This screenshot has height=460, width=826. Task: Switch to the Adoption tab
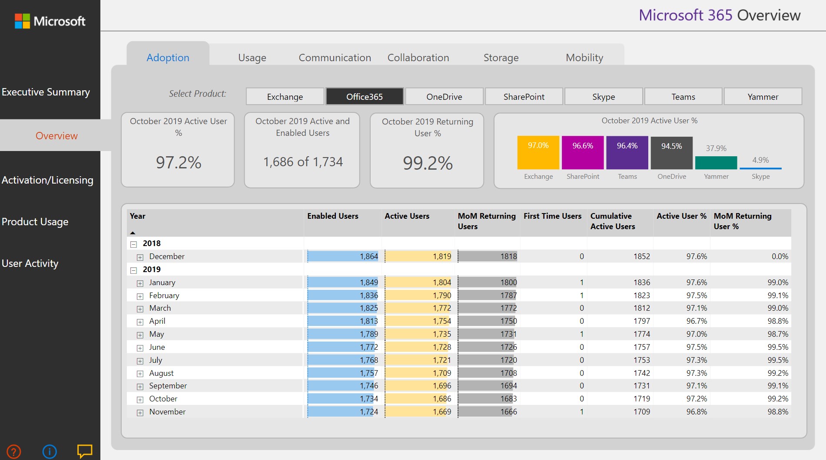(168, 57)
